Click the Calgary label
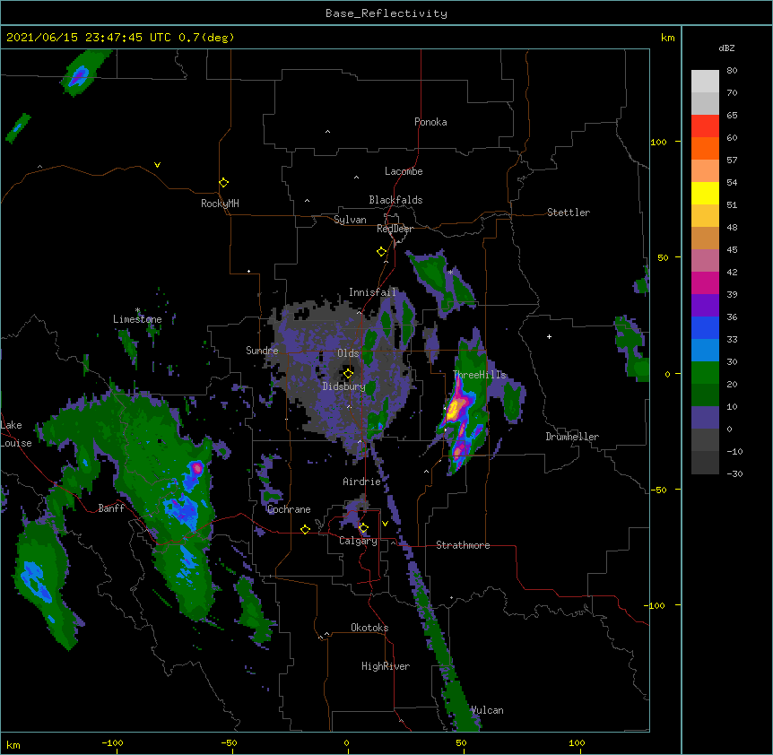Screen dimensions: 773x755 (358, 541)
